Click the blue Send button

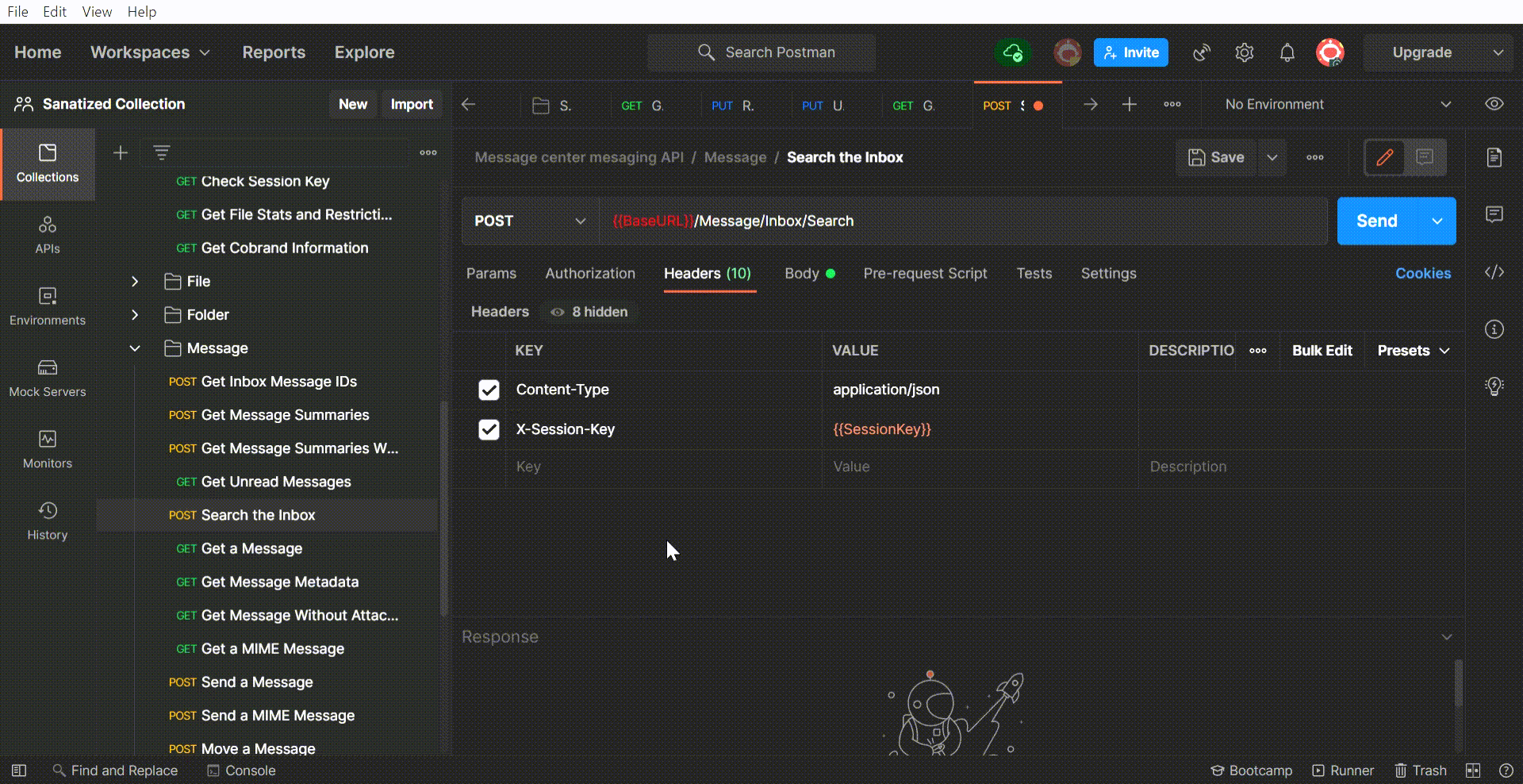(1376, 221)
